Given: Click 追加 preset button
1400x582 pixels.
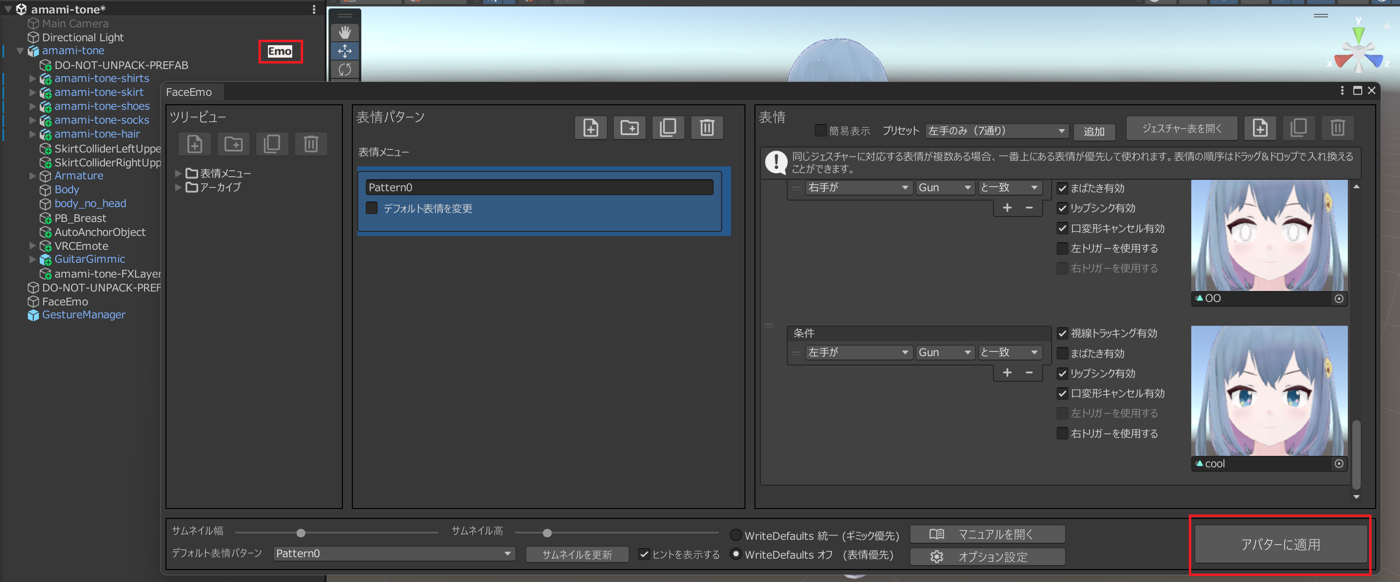Looking at the screenshot, I should pyautogui.click(x=1094, y=132).
